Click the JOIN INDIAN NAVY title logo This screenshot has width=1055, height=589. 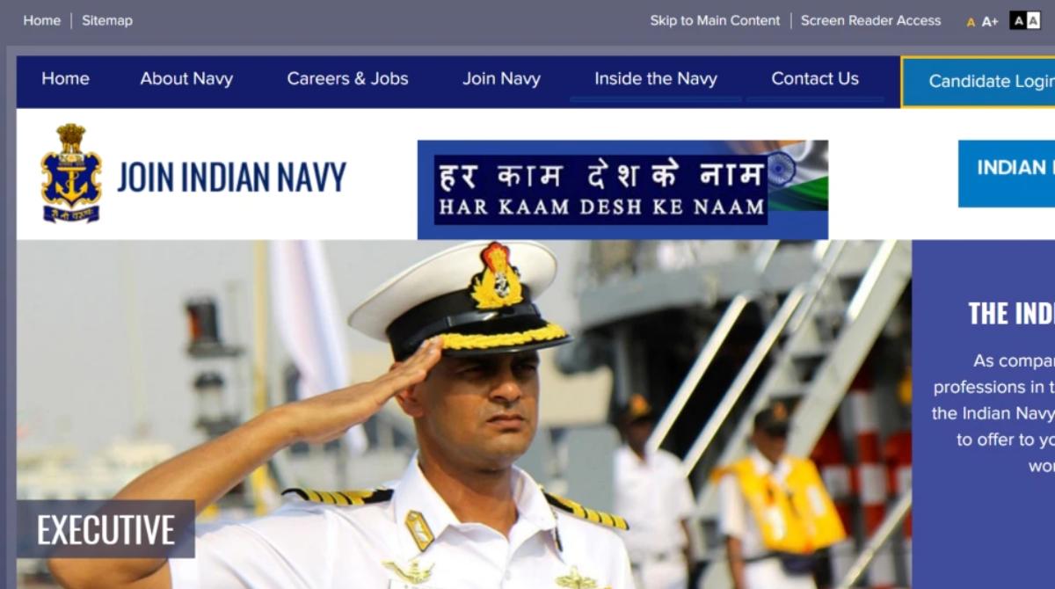232,177
